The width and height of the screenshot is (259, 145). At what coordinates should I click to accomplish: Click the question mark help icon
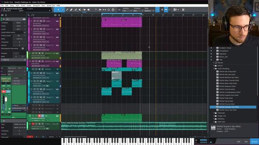96,10
